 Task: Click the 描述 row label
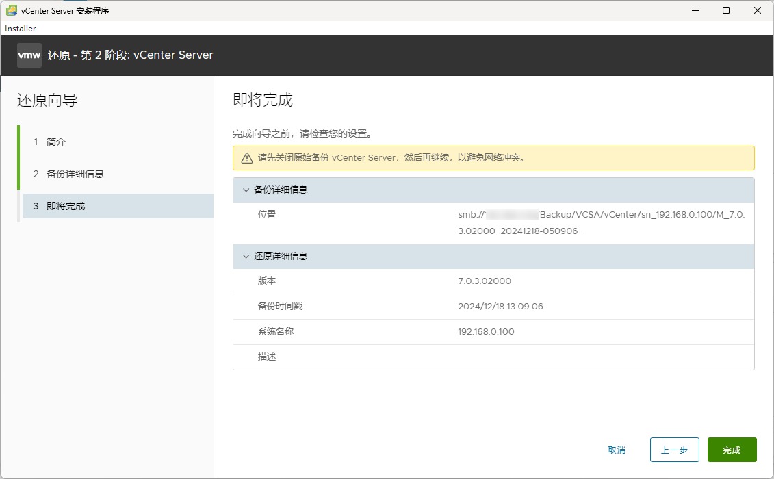click(x=267, y=357)
